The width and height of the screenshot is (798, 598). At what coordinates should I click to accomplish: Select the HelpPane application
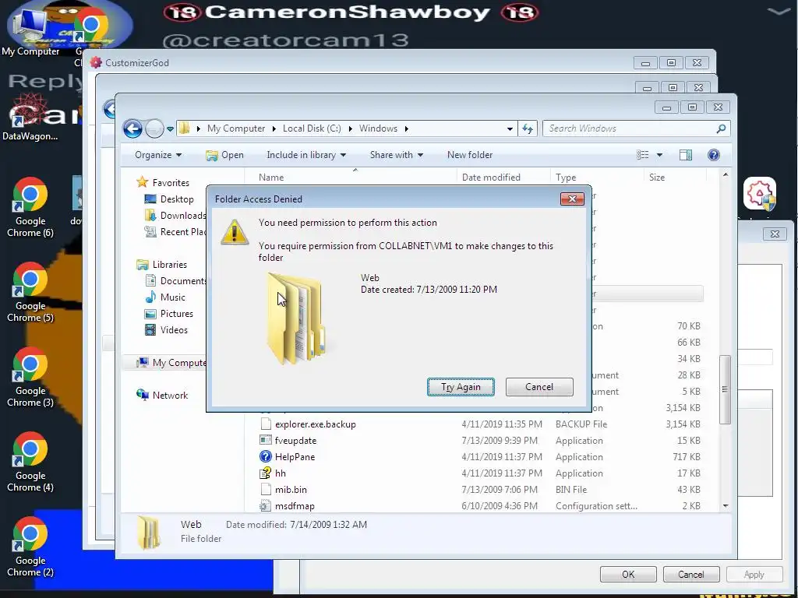[x=295, y=456]
